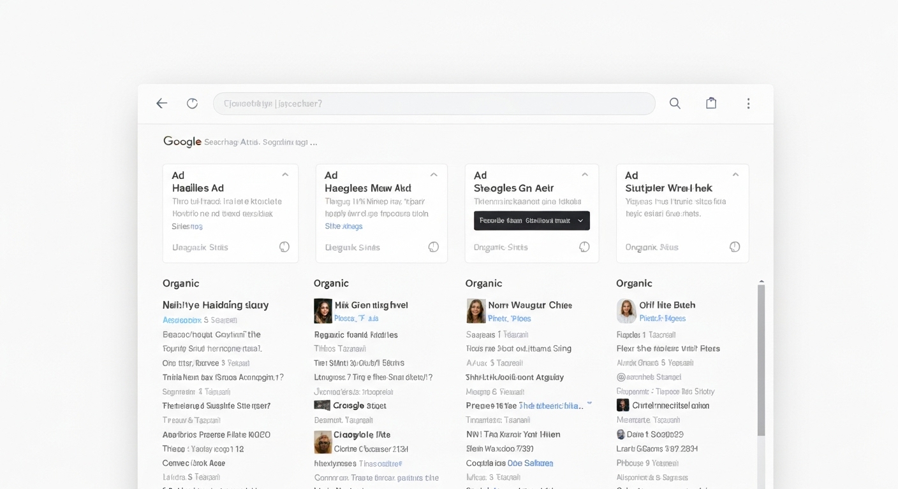Click result text "Ciaoylole I/Ite"
Viewport: 898px width, 489px height.
(x=362, y=435)
